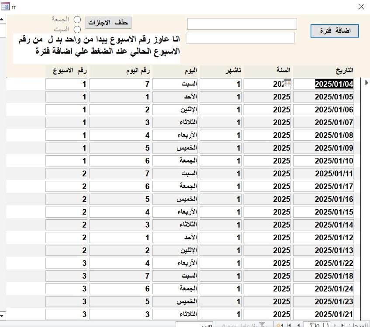
Task: Jump to the last record in the navigation bar
Action: (x=289, y=325)
